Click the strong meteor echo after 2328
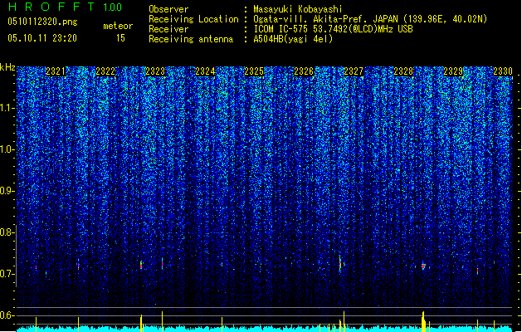The width and height of the screenshot is (522, 332). (x=423, y=266)
